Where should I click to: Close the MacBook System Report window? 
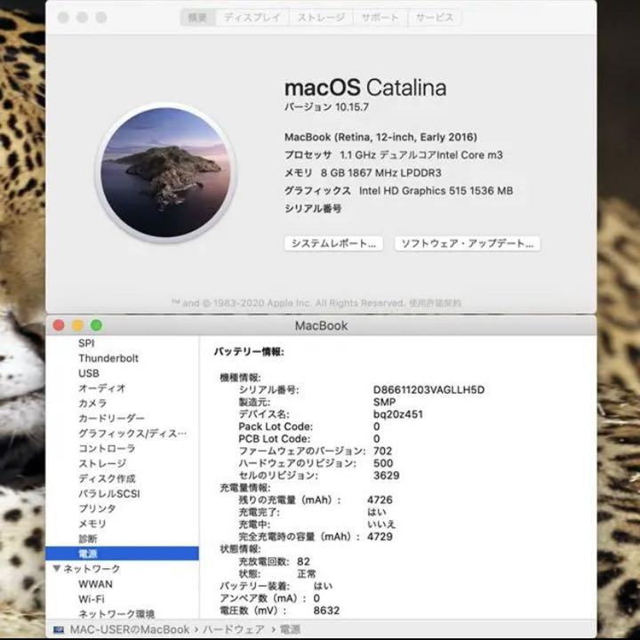point(59,325)
